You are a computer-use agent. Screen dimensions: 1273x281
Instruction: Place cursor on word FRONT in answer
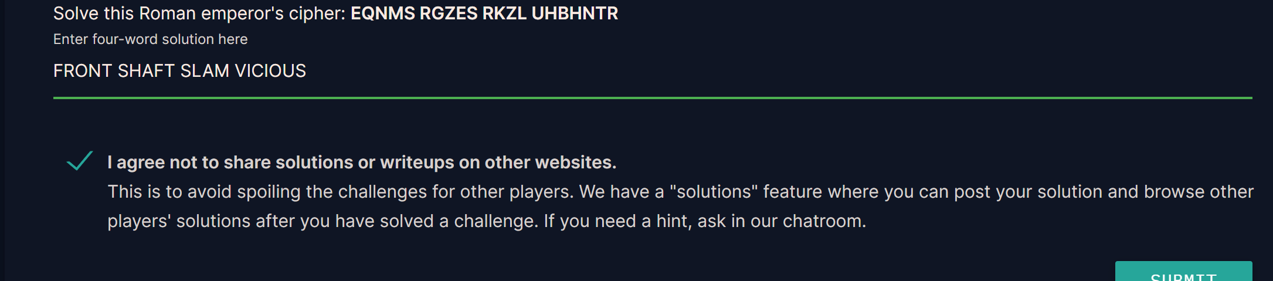[83, 71]
